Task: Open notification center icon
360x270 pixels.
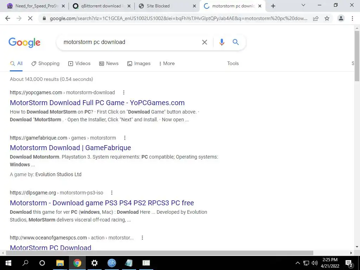Action: coord(349,263)
